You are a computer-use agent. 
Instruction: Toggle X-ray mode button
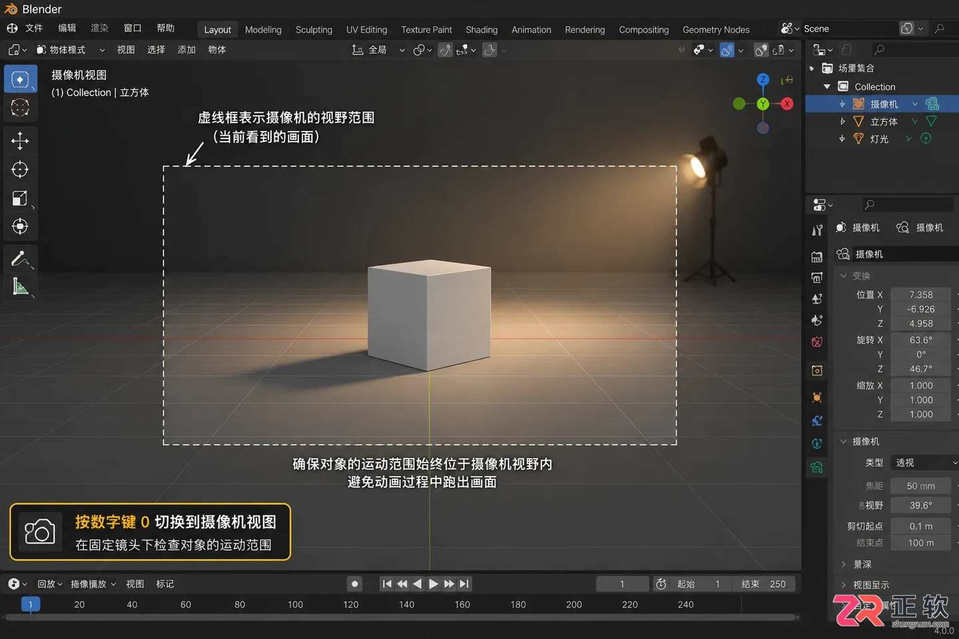coord(778,50)
